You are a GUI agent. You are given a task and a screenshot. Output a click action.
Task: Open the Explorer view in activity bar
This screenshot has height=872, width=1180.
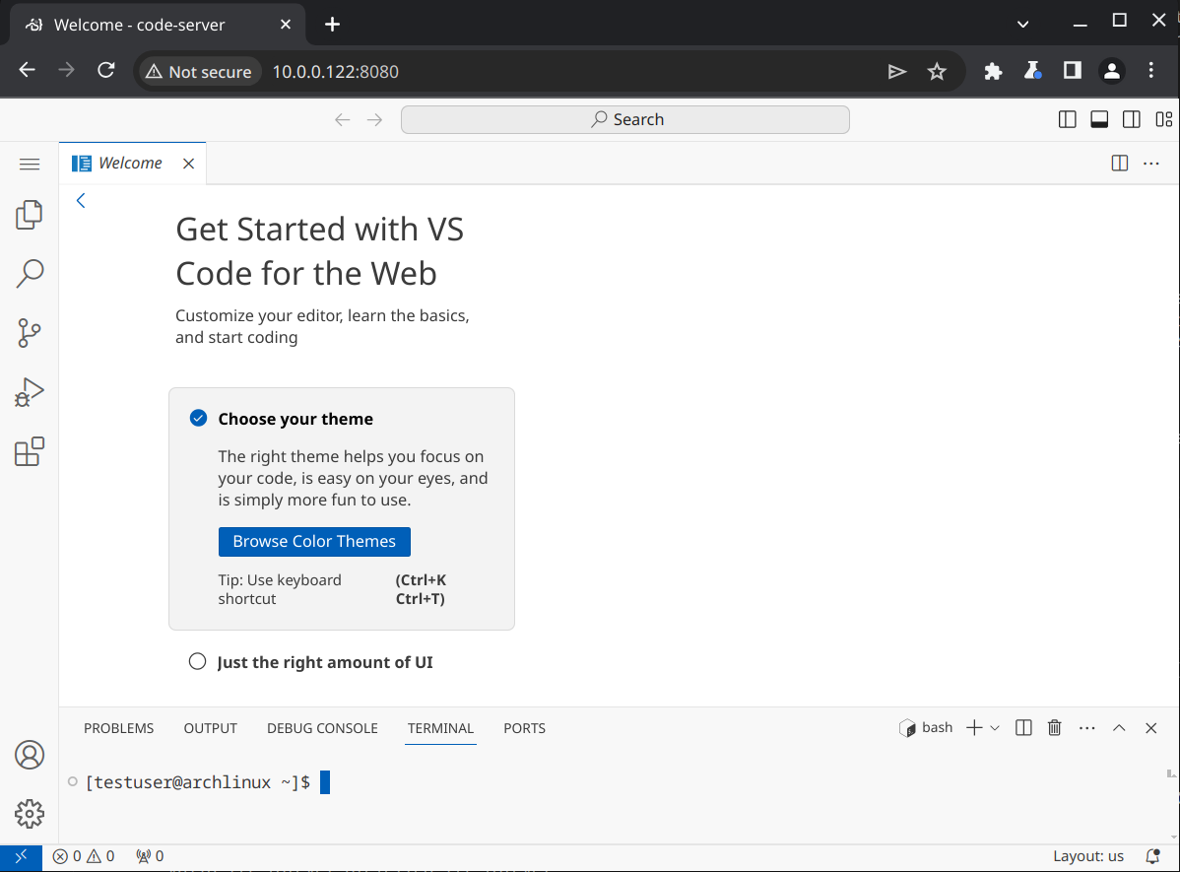pos(30,215)
